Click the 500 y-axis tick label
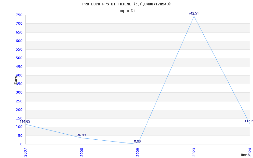This screenshot has height=158, width=253. point(19,58)
